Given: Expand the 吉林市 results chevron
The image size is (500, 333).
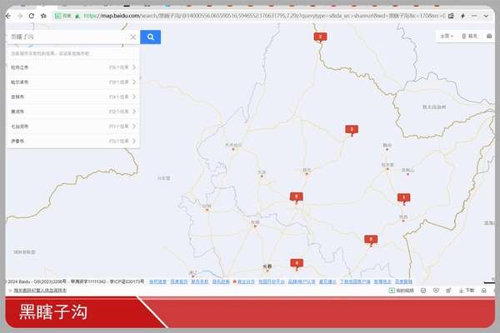Looking at the screenshot, I should (134, 97).
